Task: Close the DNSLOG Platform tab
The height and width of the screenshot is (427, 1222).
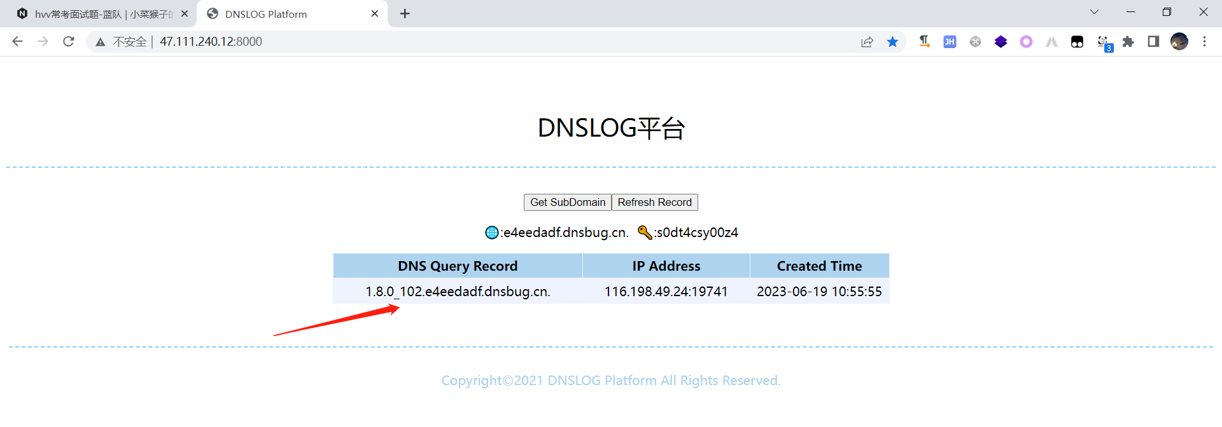Action: 374,14
